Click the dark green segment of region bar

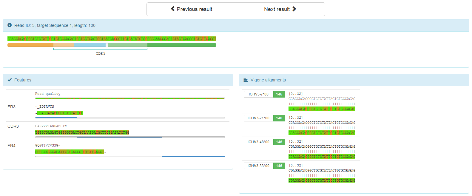[x=181, y=45]
